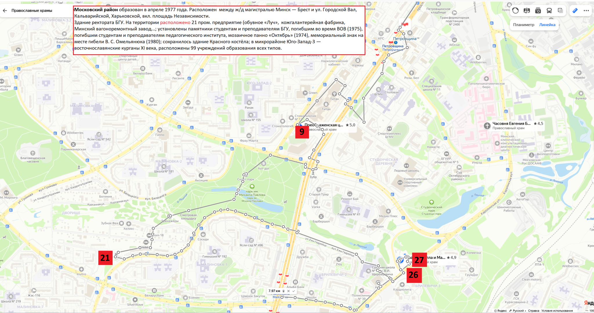This screenshot has width=594, height=313.
Task: Toggle the traffic layer circle icon
Action: pos(515,10)
